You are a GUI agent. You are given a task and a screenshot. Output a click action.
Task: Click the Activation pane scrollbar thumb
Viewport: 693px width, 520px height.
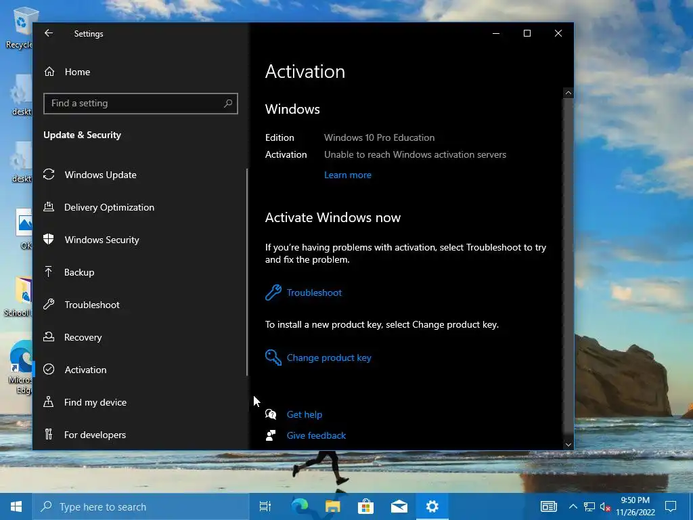(x=568, y=266)
